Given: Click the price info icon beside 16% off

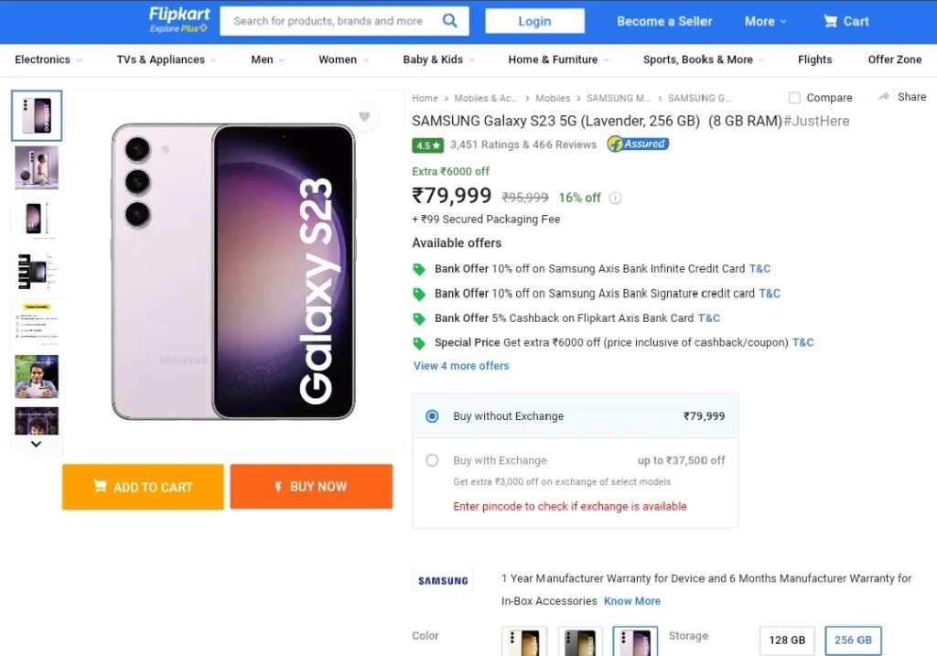Looking at the screenshot, I should 615,198.
